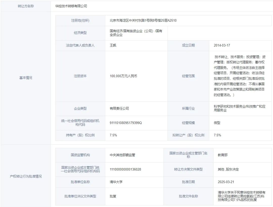This screenshot has width=273, height=207.
Task: Click the 产权转让行为批准情况 section label
Action: (x=26, y=176)
